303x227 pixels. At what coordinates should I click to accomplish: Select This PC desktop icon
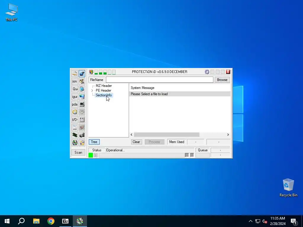coord(12,12)
